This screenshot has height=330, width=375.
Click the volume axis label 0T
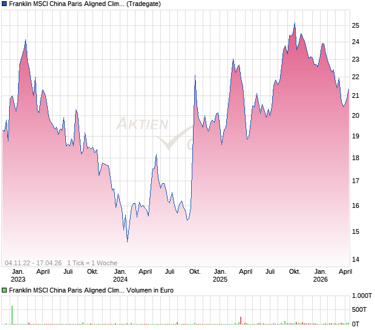click(356, 324)
